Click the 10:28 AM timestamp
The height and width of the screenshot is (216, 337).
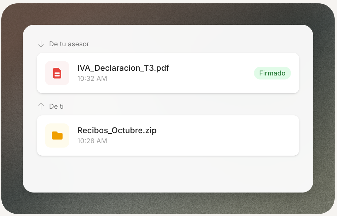(92, 141)
